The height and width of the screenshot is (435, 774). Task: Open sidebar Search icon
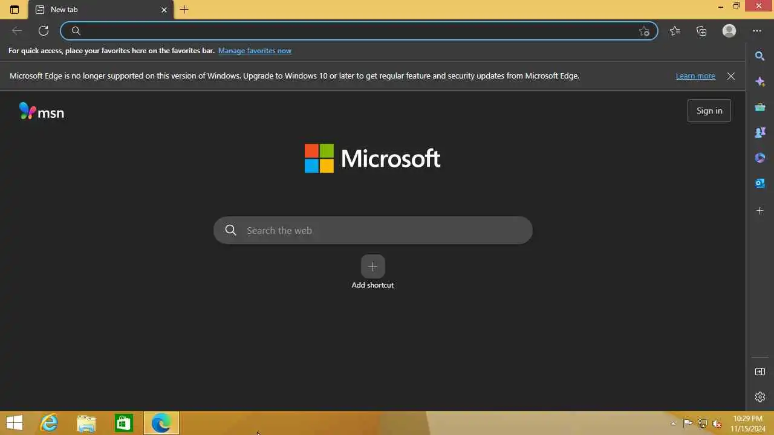point(760,56)
